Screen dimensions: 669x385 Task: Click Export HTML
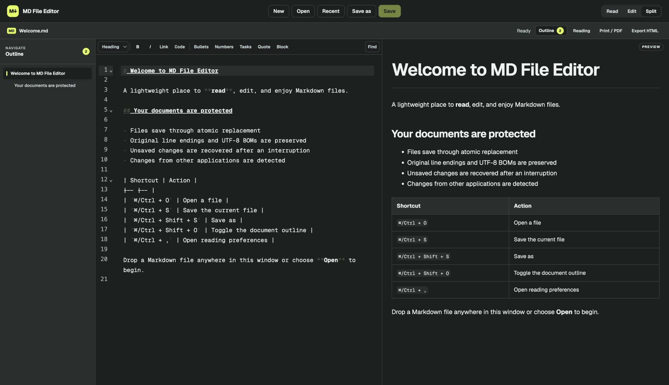click(645, 31)
